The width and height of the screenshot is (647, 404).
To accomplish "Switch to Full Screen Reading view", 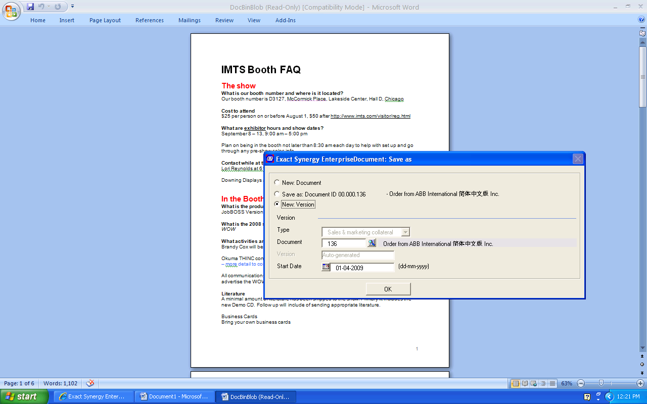I will point(525,383).
